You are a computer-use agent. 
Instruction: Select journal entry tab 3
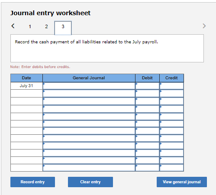coord(63,28)
